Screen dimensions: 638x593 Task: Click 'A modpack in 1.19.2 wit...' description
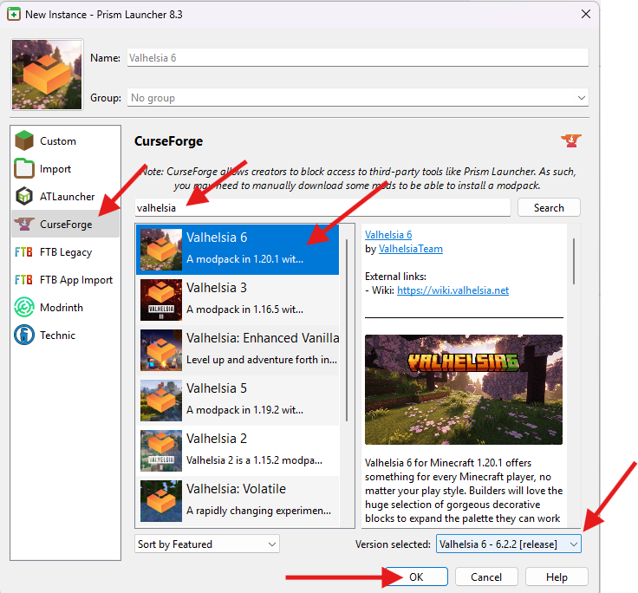click(244, 410)
